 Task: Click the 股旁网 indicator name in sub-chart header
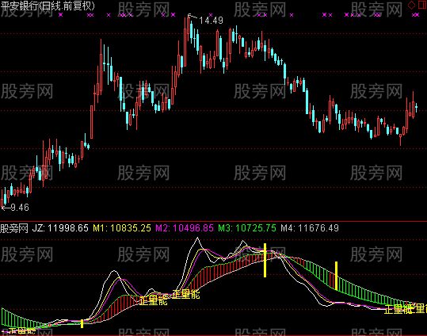14,228
